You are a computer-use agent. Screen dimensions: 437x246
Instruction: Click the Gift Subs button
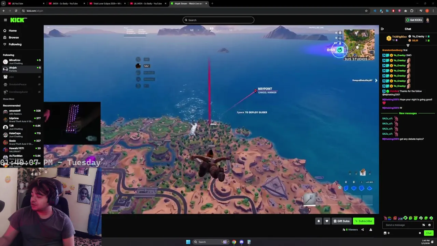pyautogui.click(x=341, y=221)
